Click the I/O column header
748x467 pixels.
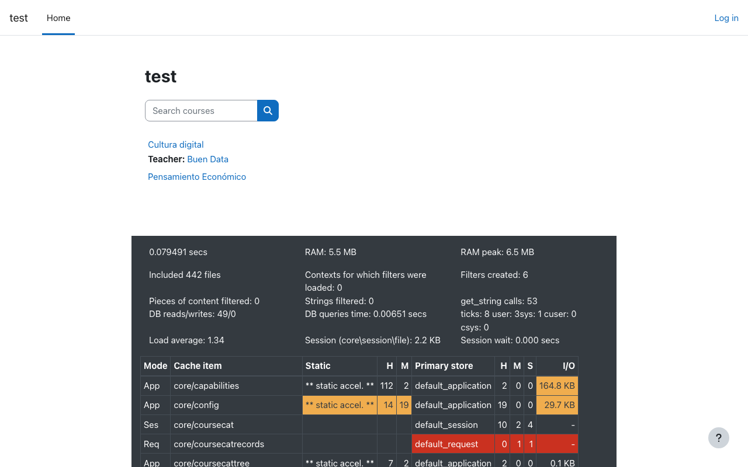coord(568,366)
